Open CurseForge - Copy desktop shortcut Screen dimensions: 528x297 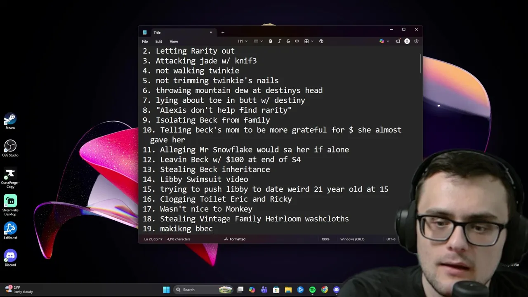pos(10,177)
